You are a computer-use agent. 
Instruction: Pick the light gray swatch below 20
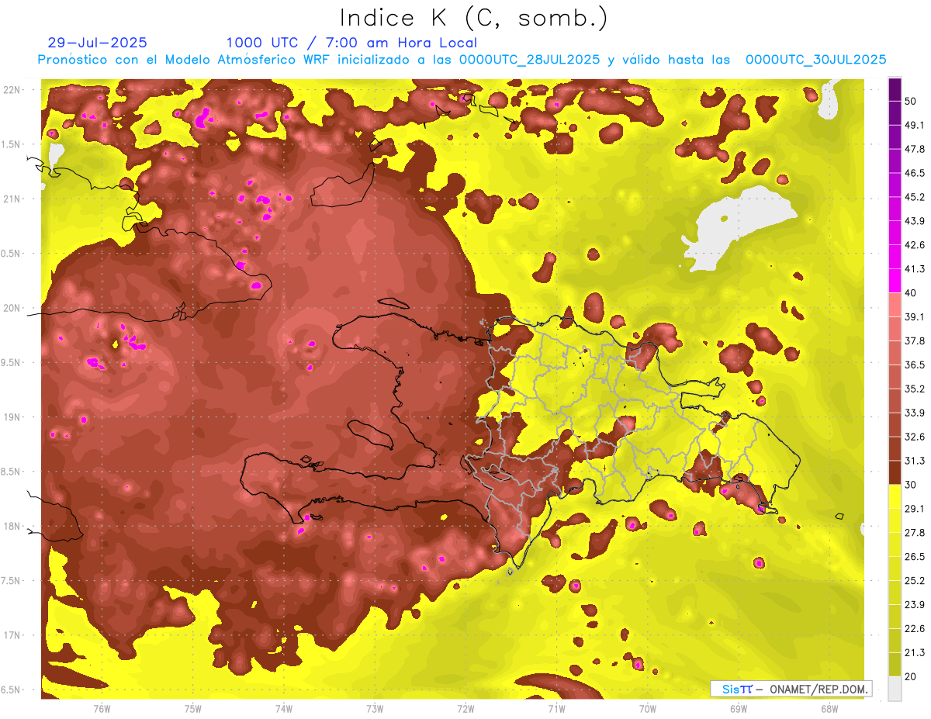tap(895, 688)
